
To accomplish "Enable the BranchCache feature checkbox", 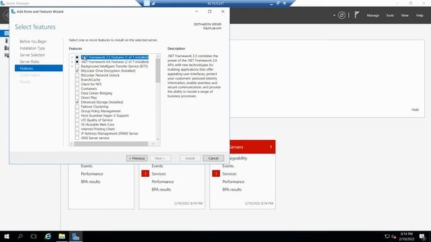I will (77, 79).
